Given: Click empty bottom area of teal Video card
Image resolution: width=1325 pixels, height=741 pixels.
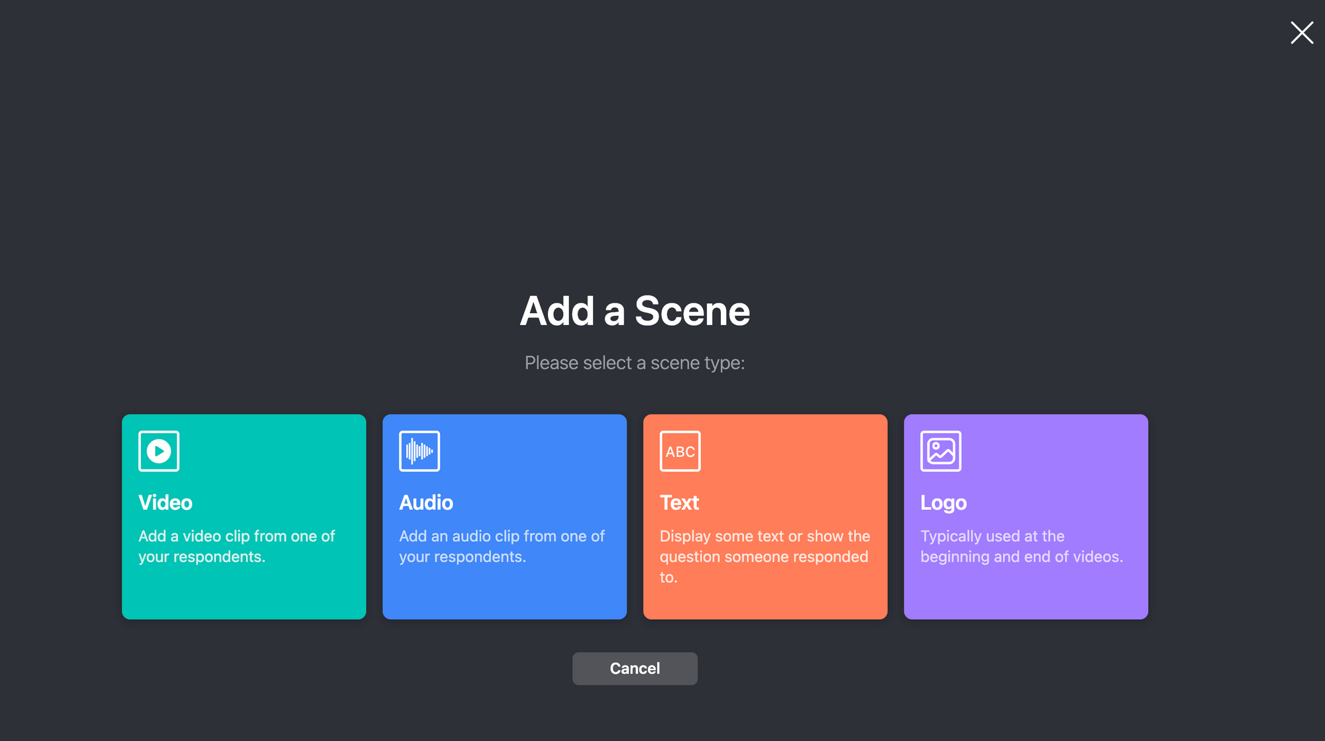Looking at the screenshot, I should (244, 596).
